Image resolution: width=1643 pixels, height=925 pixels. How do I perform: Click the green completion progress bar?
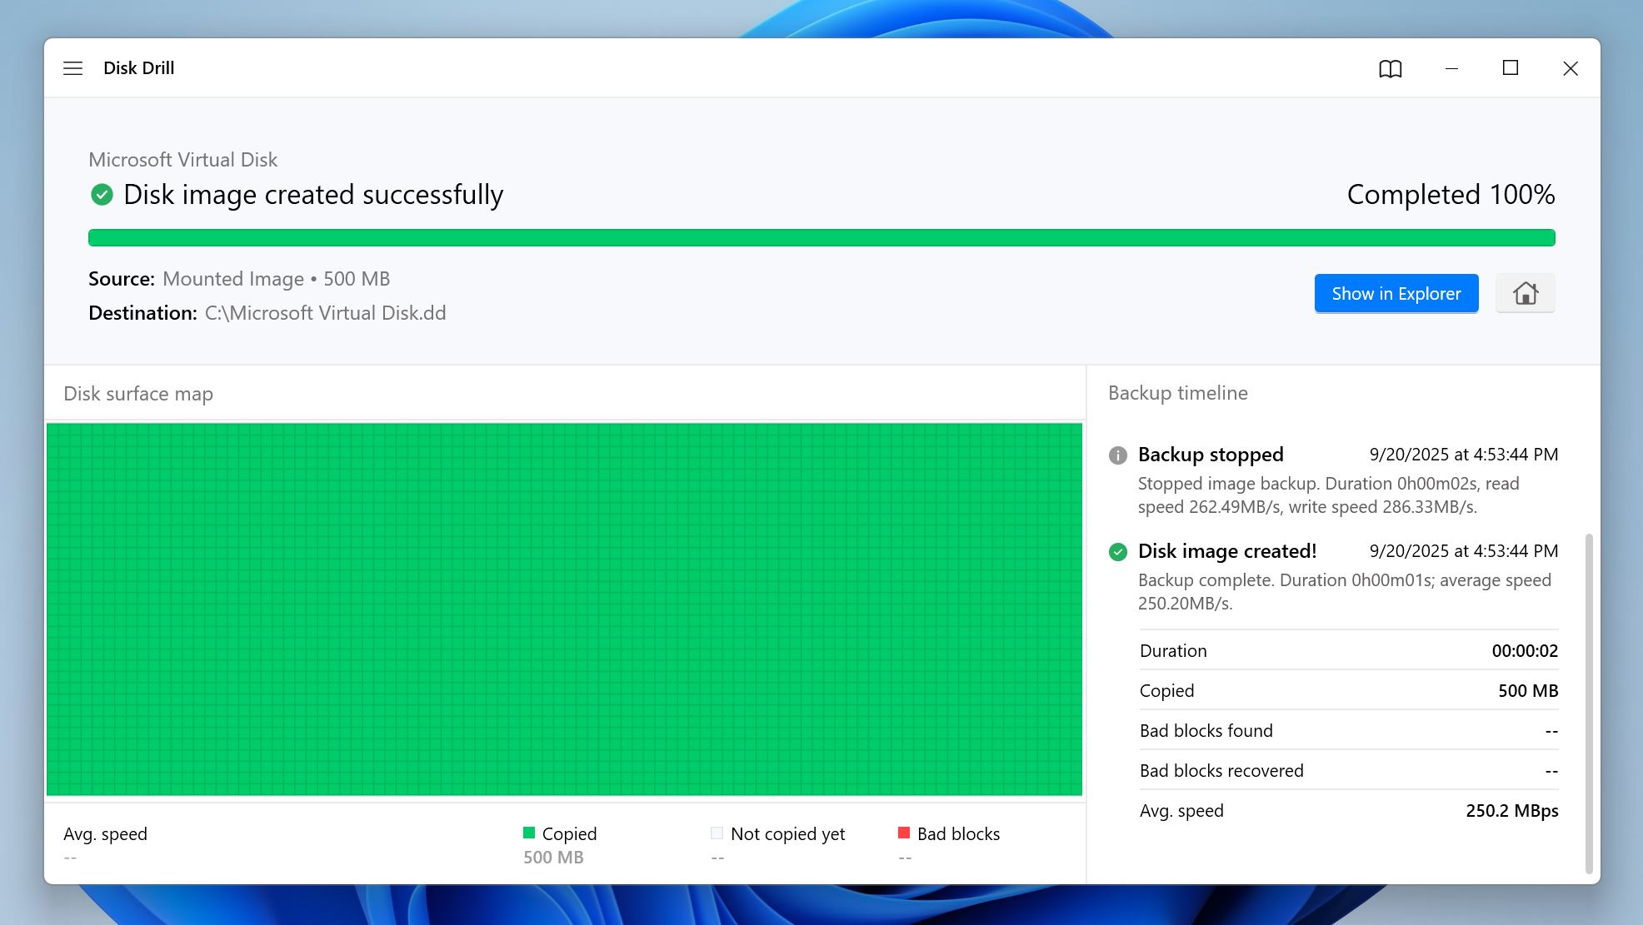[x=821, y=237]
